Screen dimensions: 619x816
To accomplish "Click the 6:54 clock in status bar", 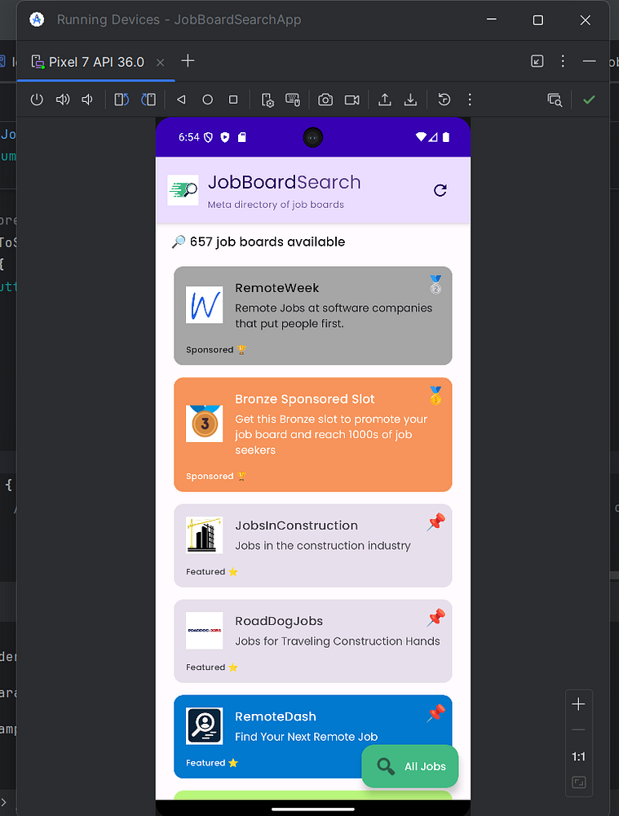I will pyautogui.click(x=189, y=137).
